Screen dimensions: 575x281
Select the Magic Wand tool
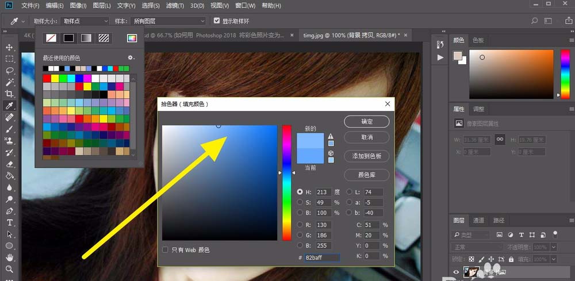point(10,82)
